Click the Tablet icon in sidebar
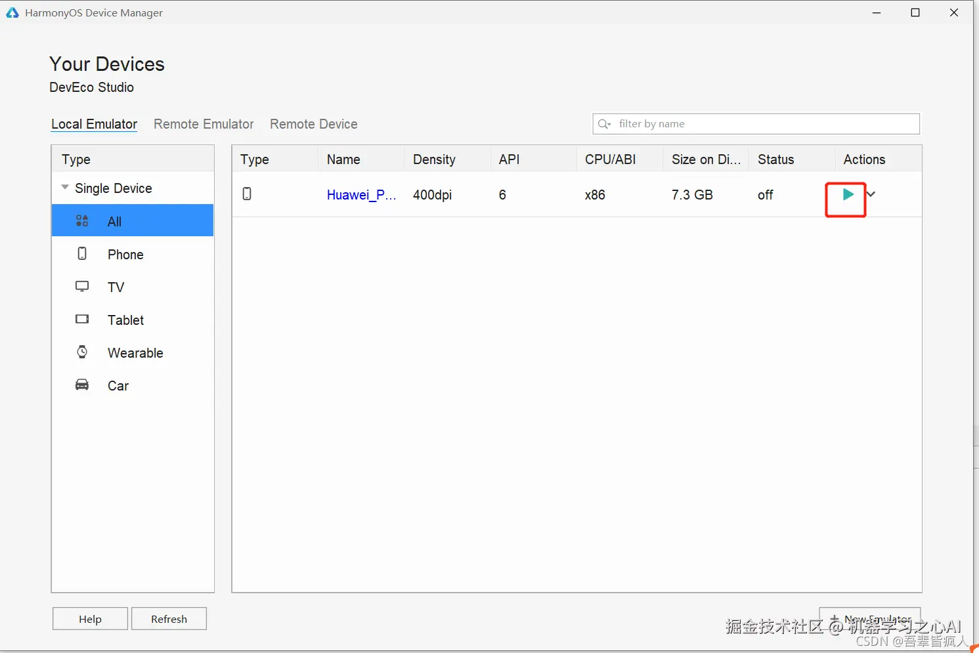Image resolution: width=979 pixels, height=653 pixels. click(82, 319)
